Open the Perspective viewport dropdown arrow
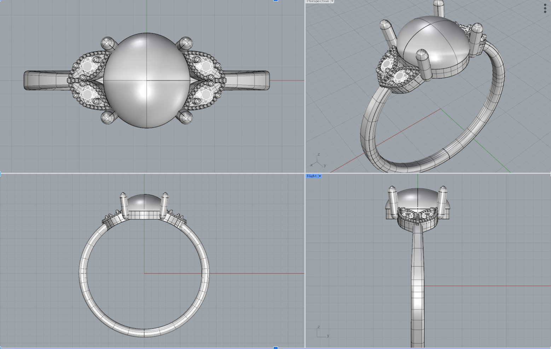The image size is (551, 349). 332,1
